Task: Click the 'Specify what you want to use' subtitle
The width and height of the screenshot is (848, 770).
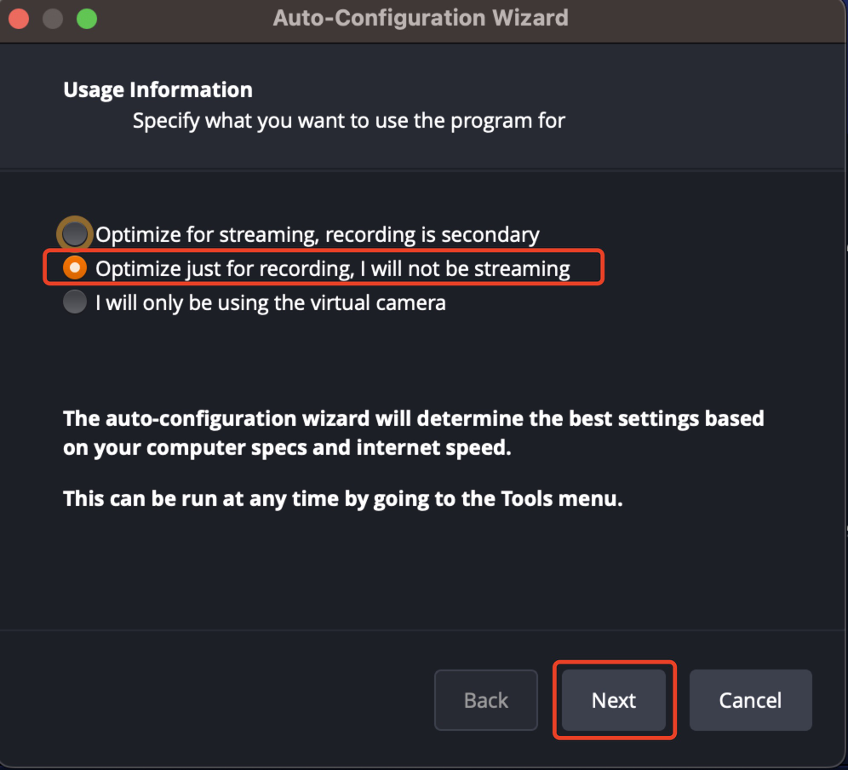Action: (348, 121)
